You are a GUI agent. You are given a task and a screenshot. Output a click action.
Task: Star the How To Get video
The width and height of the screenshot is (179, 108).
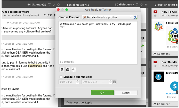pos(155,16)
